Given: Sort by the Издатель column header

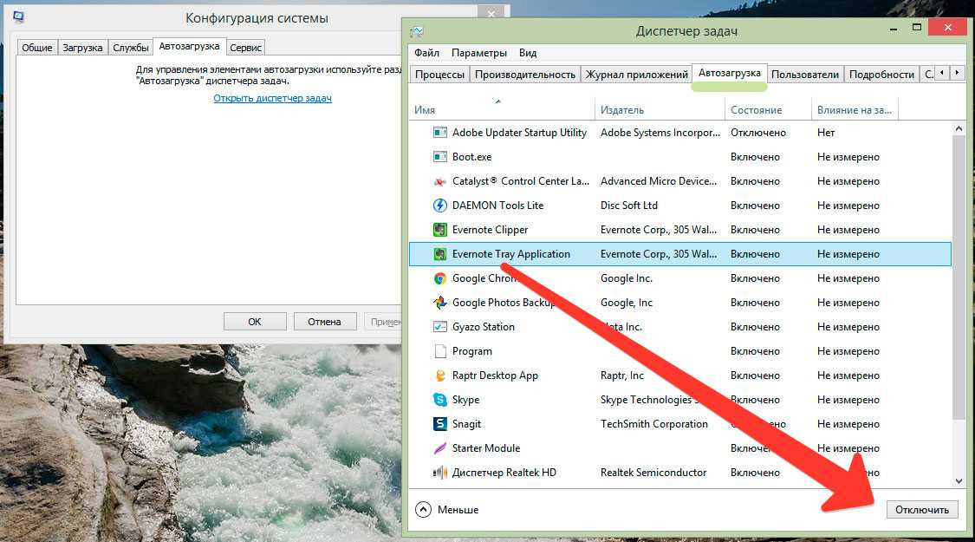Looking at the screenshot, I should click(660, 109).
